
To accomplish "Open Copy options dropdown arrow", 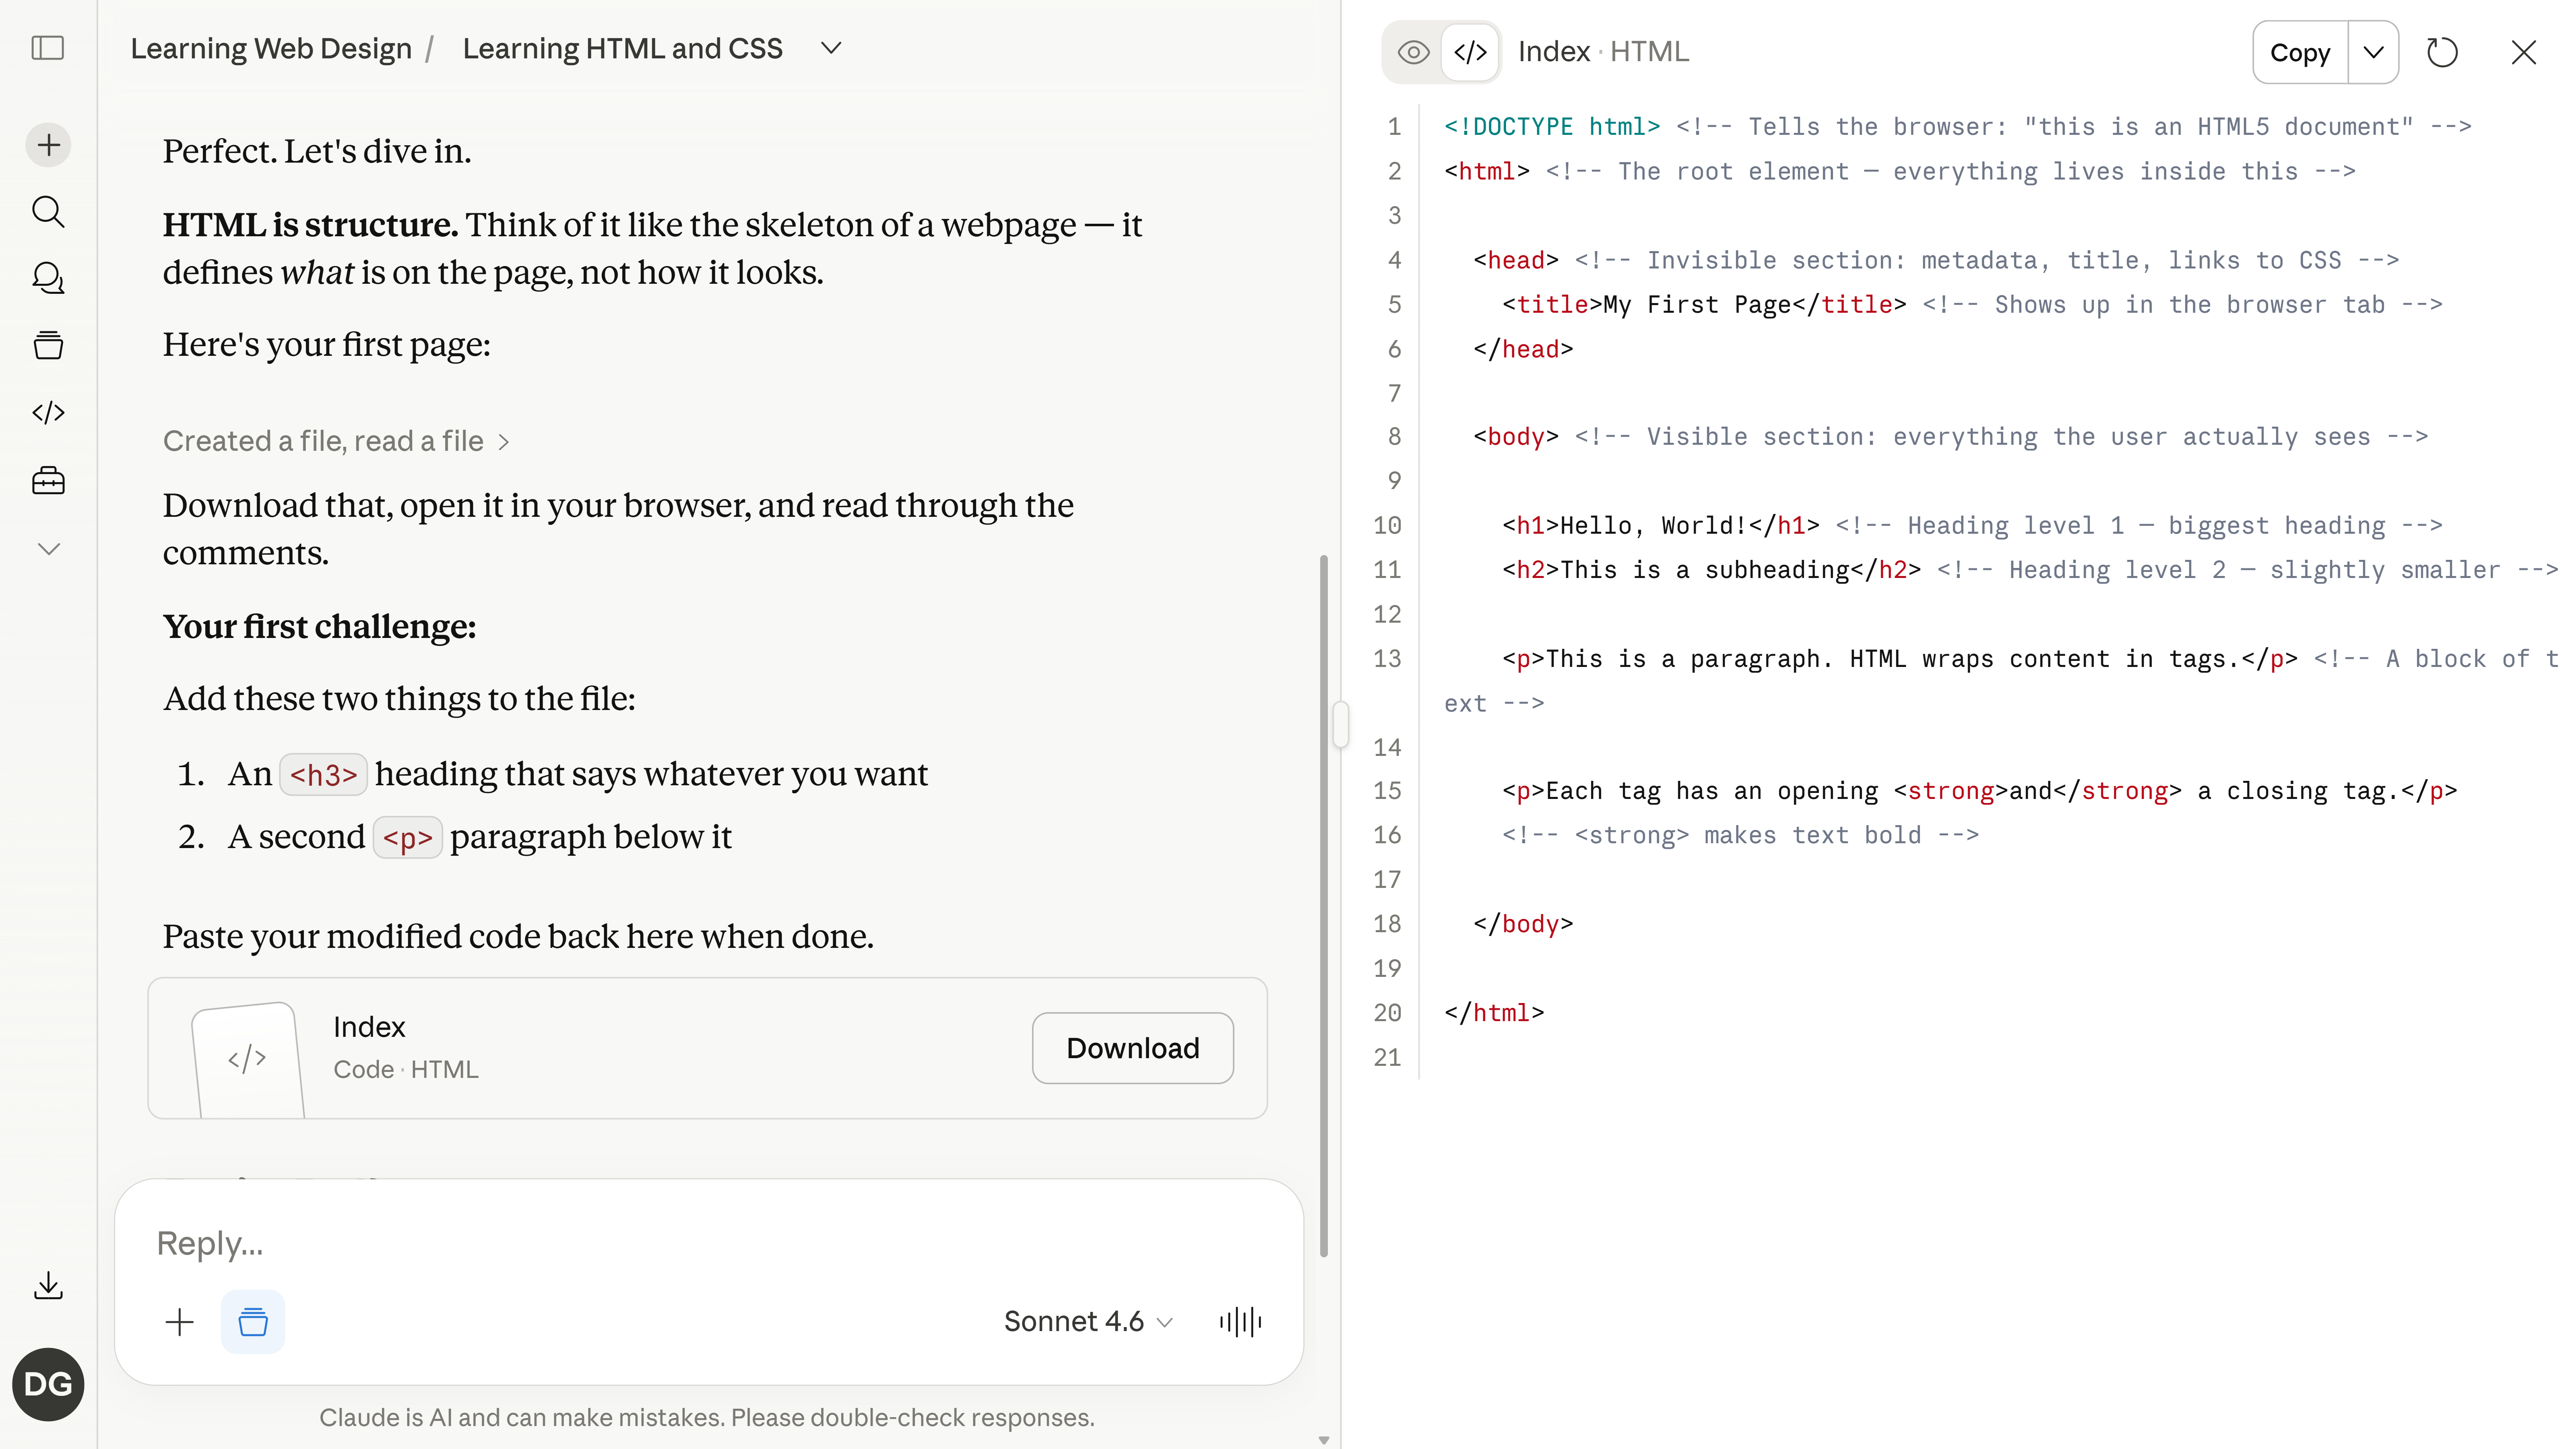I will click(x=2373, y=52).
